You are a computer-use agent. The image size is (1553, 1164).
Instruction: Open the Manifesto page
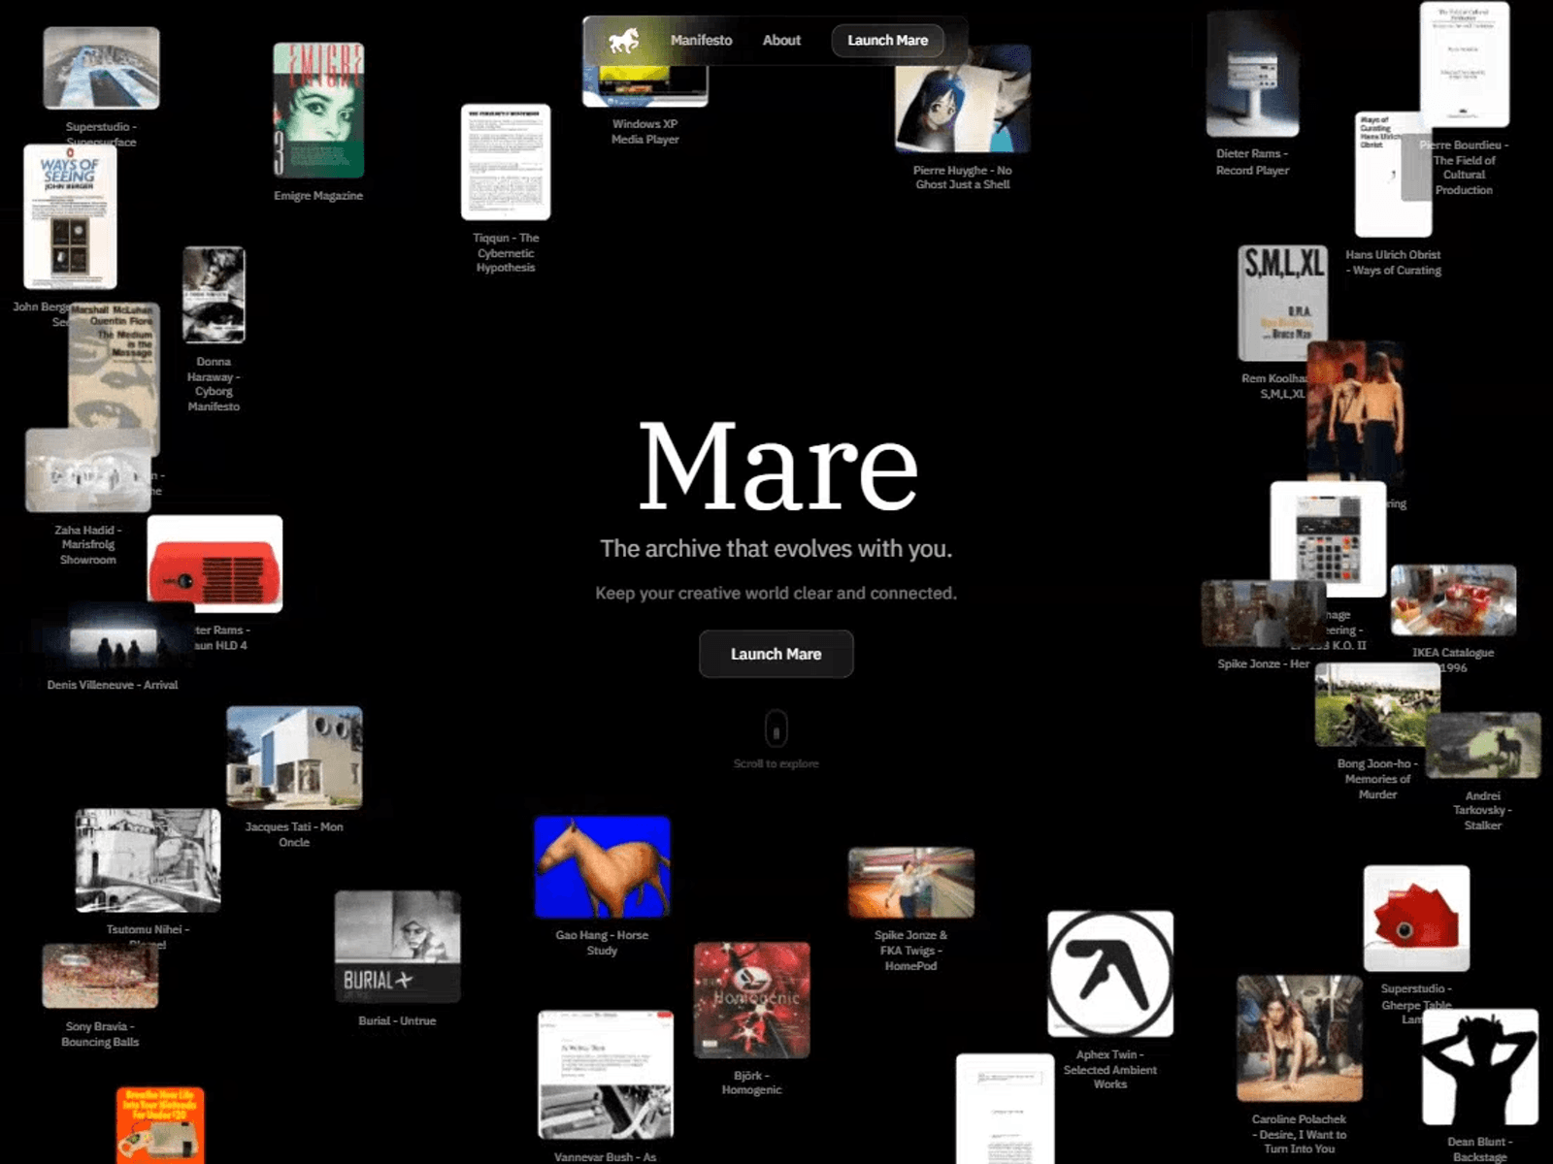[x=701, y=41]
